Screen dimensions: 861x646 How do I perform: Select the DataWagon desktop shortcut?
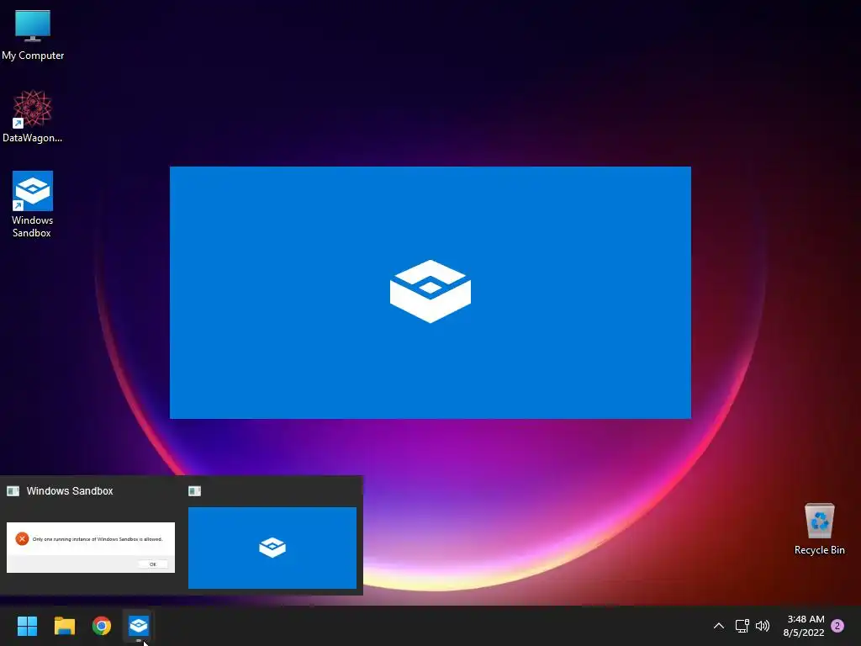pos(33,116)
